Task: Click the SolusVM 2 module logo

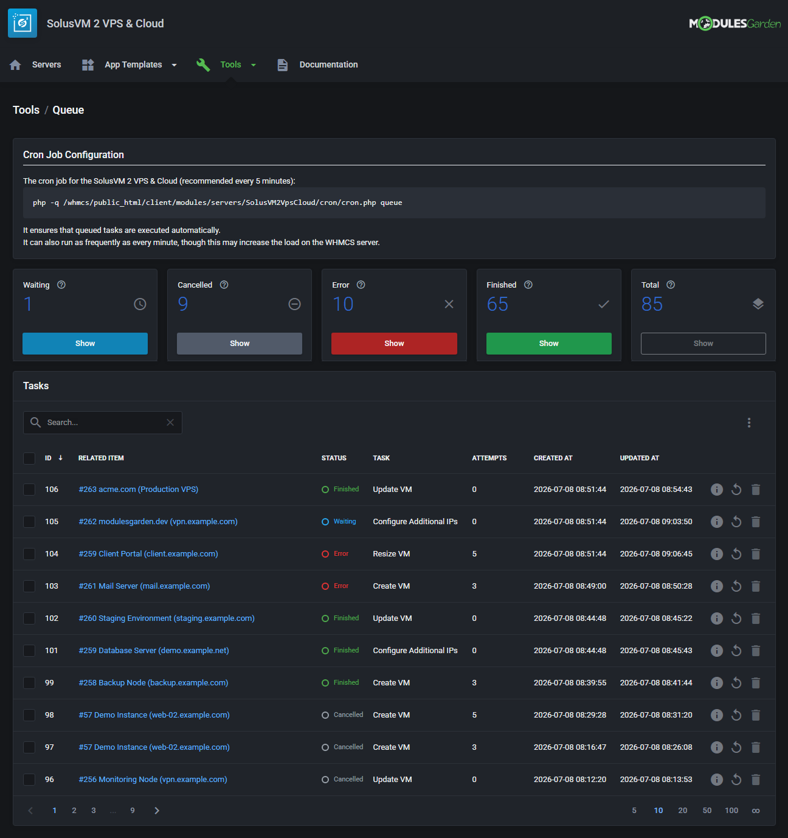Action: (x=22, y=23)
